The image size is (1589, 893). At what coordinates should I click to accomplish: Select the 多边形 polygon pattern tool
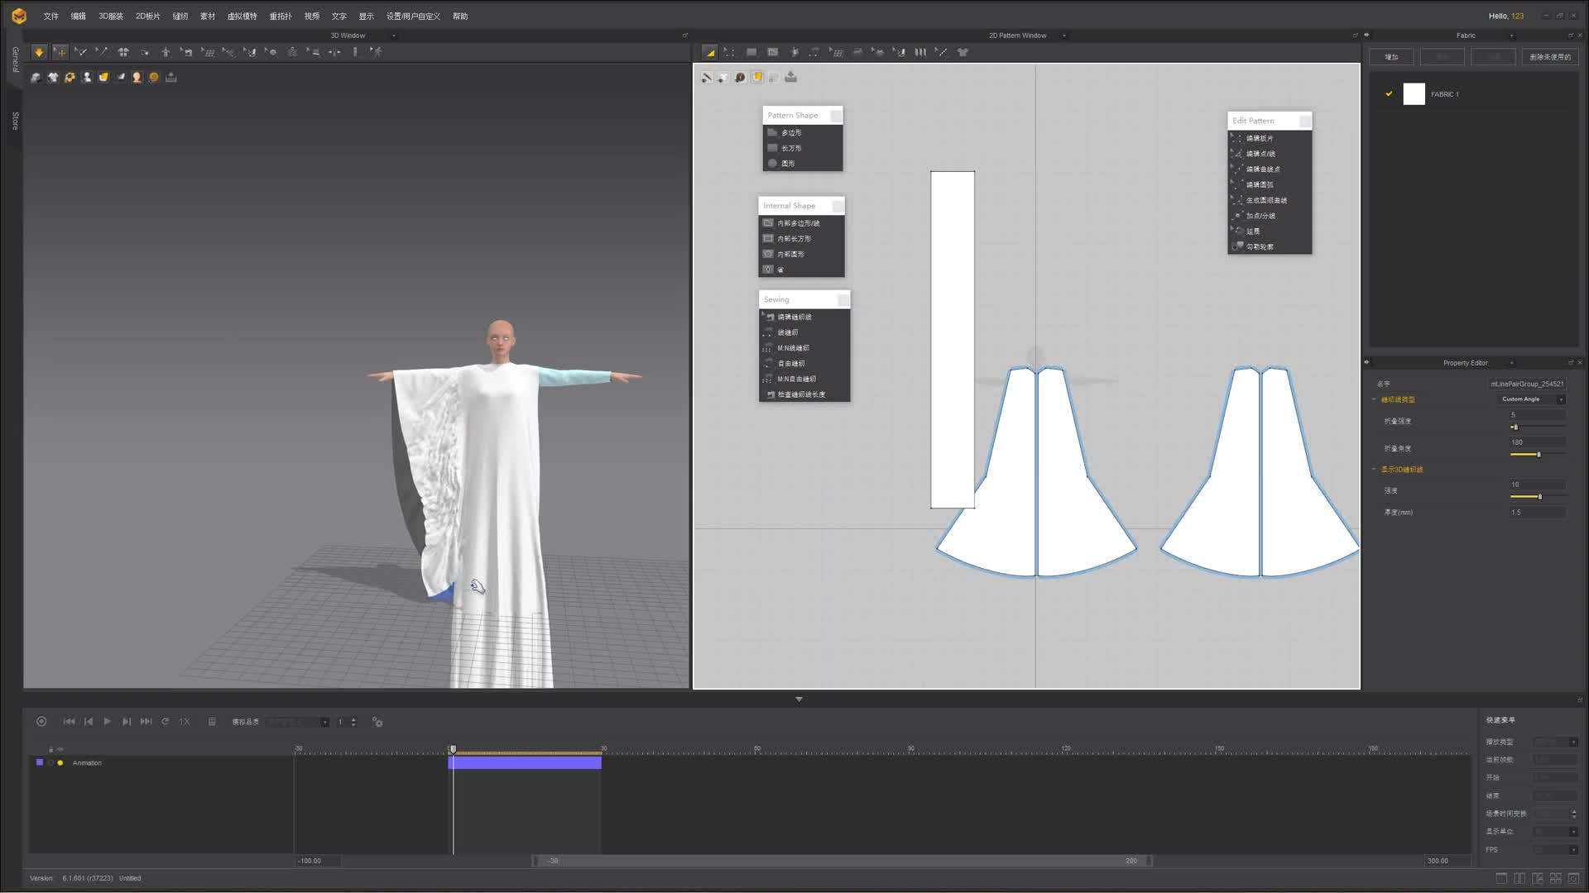791,132
